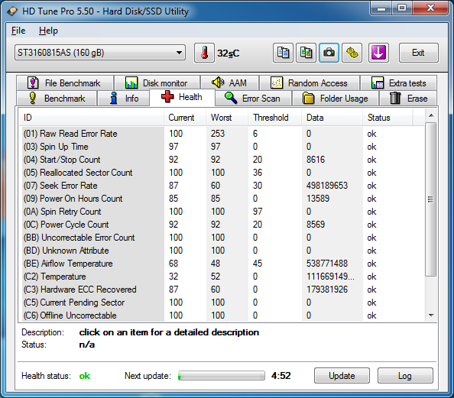The width and height of the screenshot is (454, 398).
Task: Open the Benchmark tab
Action: point(57,99)
